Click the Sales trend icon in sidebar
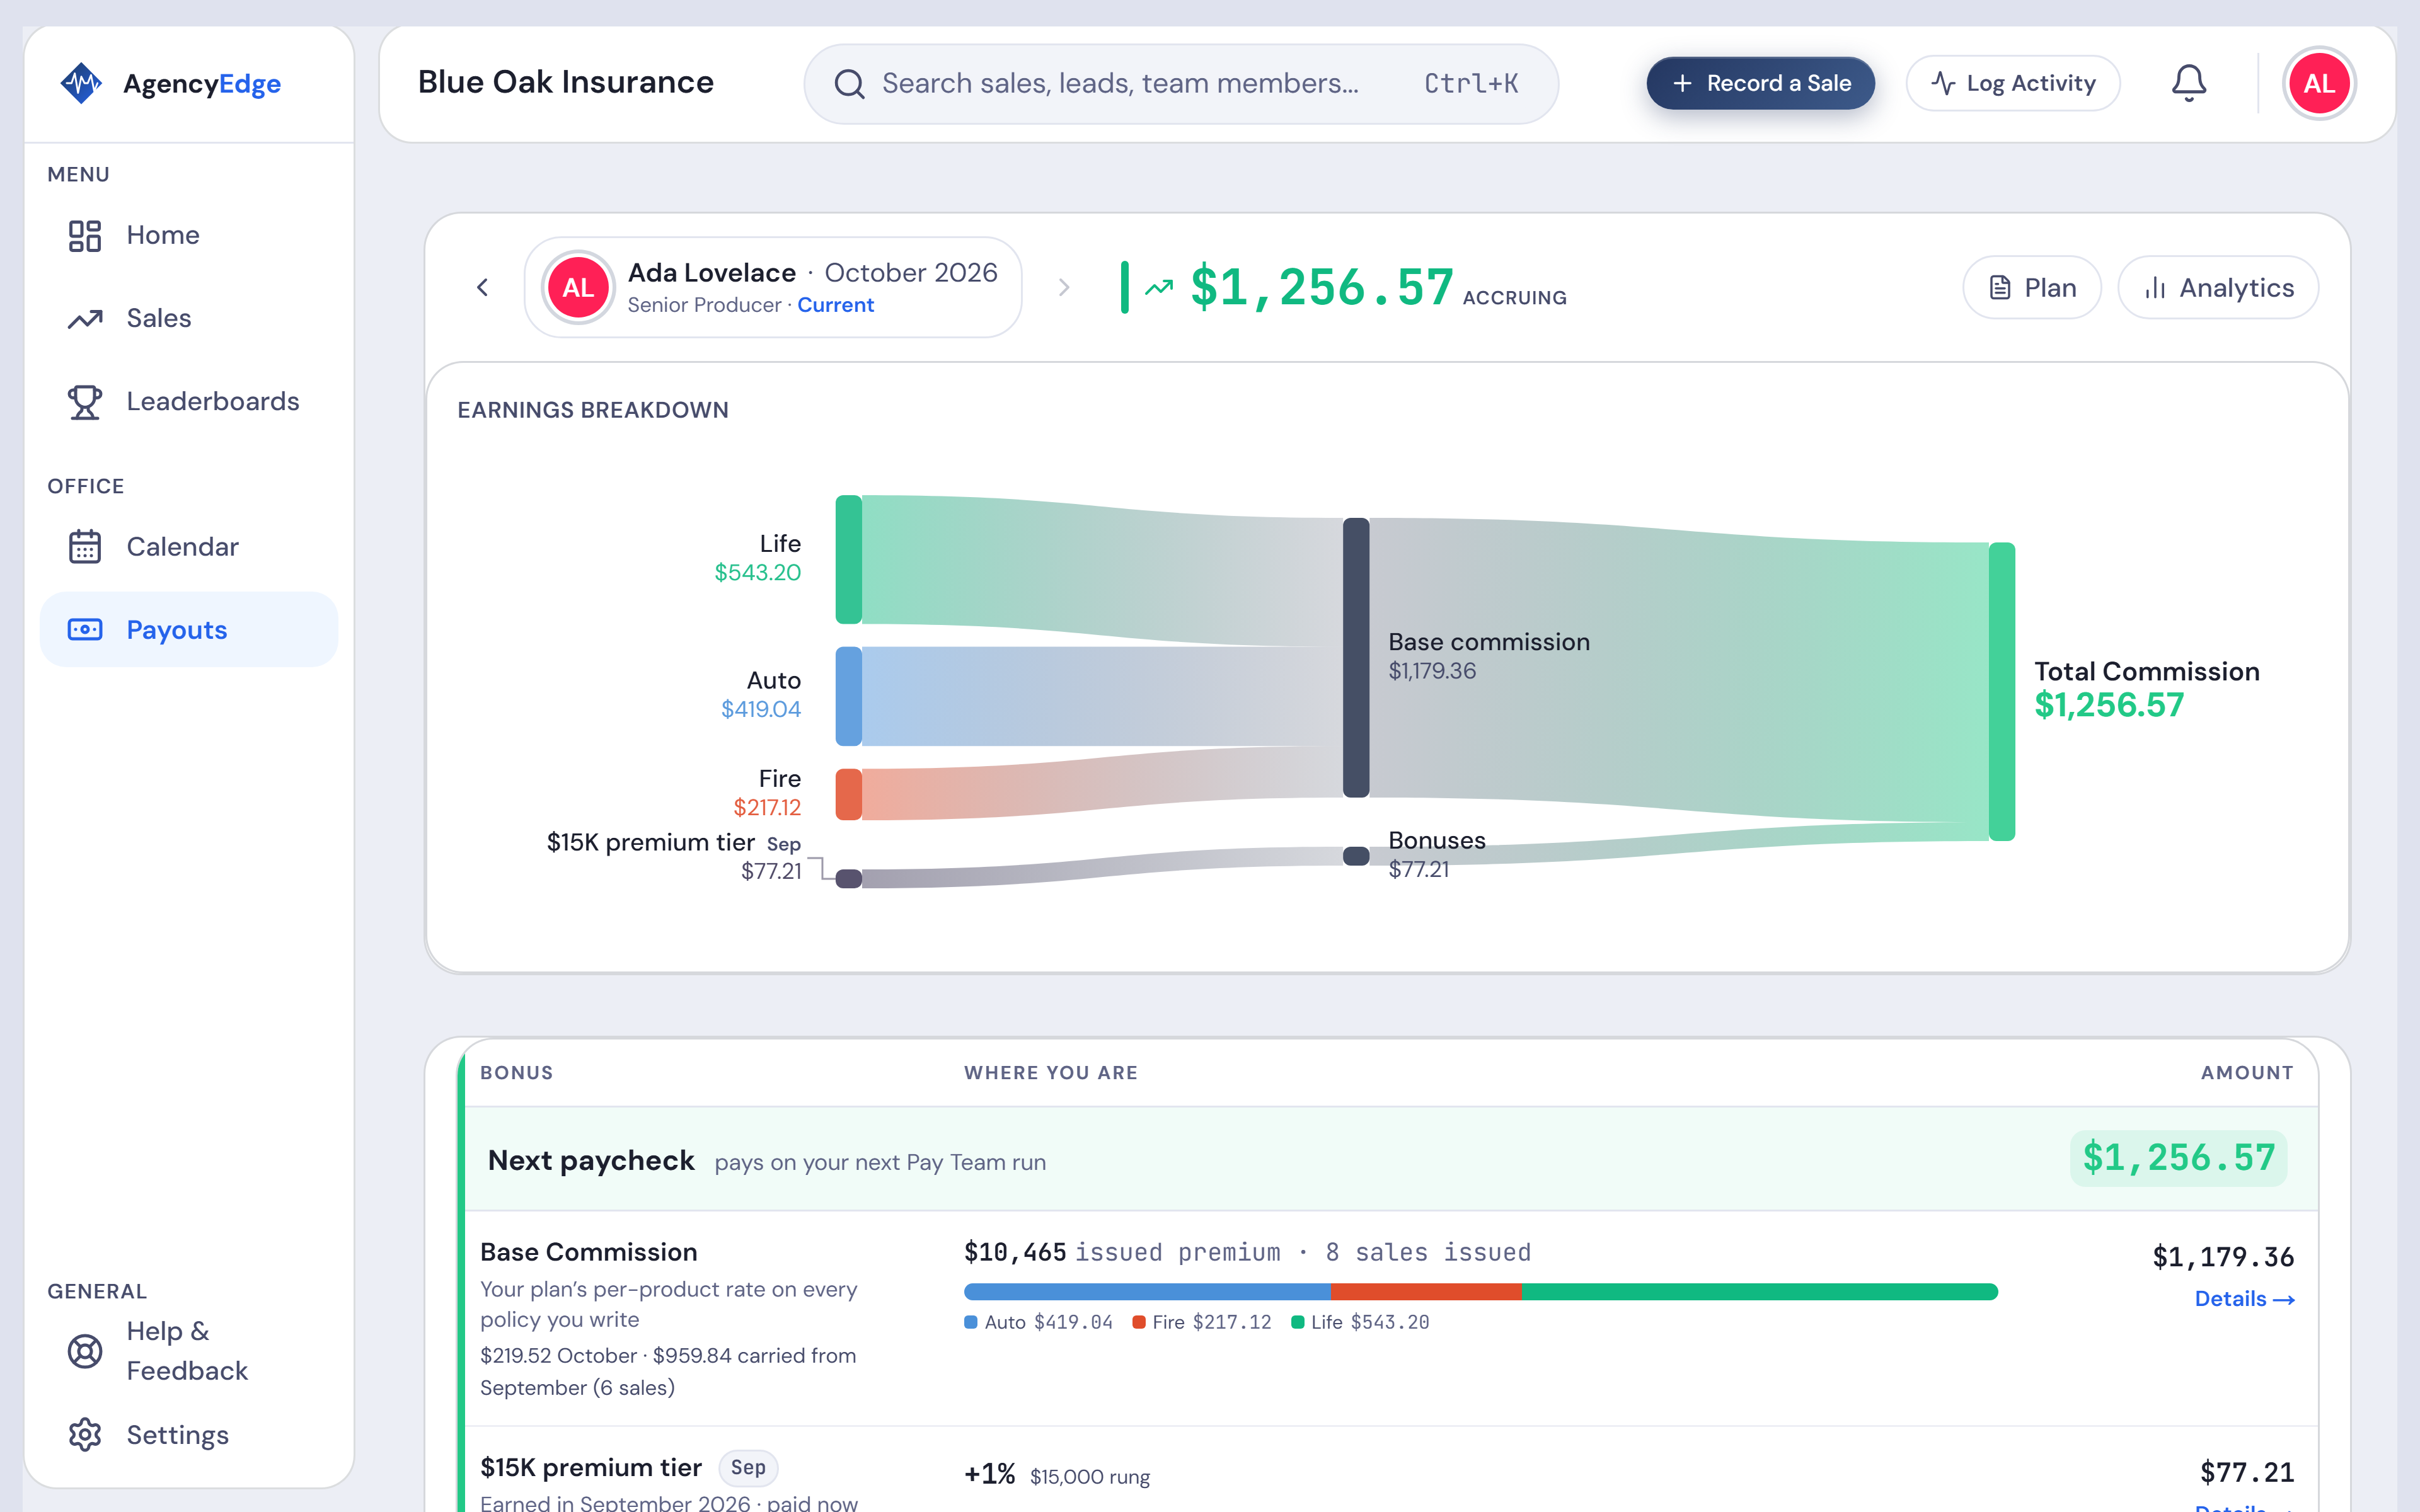Image resolution: width=2420 pixels, height=1512 pixels. click(x=85, y=319)
